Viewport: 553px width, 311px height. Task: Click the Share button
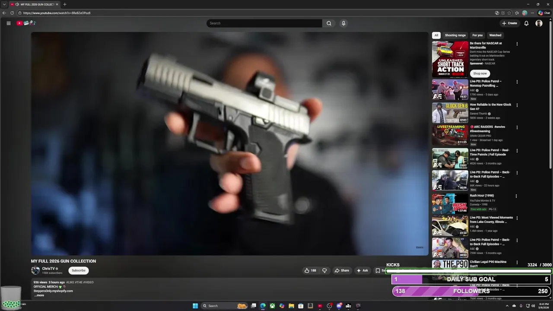(342, 270)
